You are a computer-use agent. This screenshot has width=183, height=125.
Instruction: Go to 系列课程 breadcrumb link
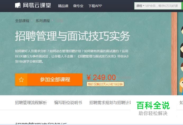[43, 21]
